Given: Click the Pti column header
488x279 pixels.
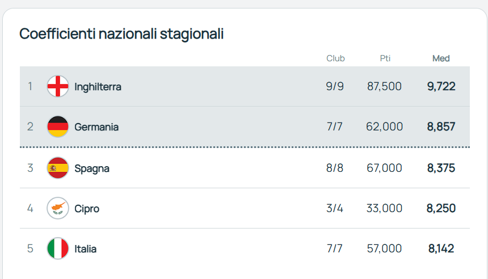Looking at the screenshot, I should point(385,58).
